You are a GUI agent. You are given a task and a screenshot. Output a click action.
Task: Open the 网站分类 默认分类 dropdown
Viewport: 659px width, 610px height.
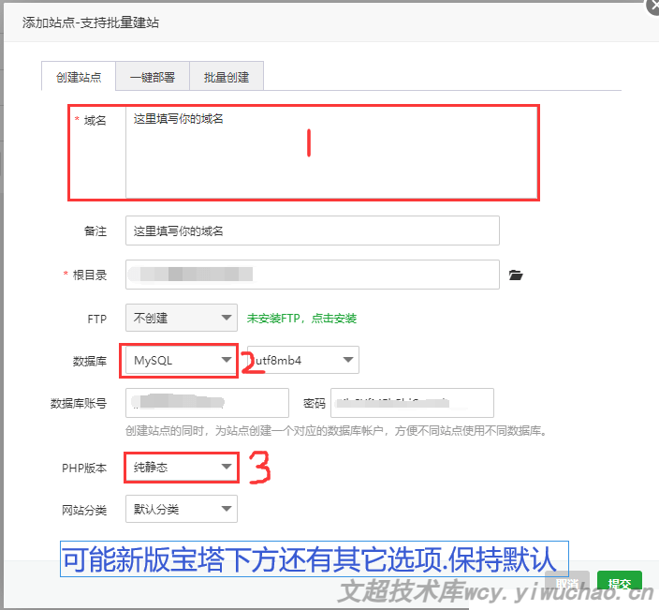pyautogui.click(x=182, y=509)
